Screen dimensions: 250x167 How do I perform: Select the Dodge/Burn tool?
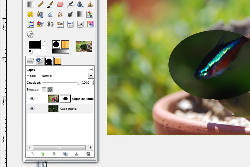pos(70,14)
